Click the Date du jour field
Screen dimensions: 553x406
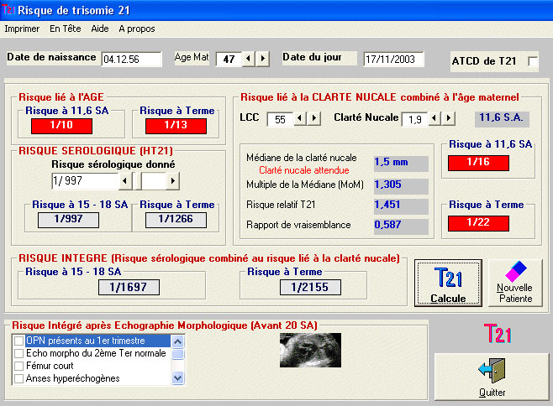click(393, 60)
